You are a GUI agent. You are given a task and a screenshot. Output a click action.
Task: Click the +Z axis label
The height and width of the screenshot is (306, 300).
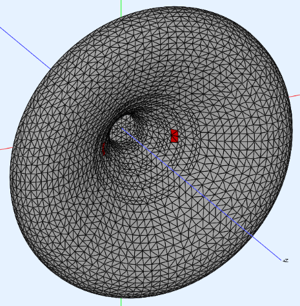(286, 261)
